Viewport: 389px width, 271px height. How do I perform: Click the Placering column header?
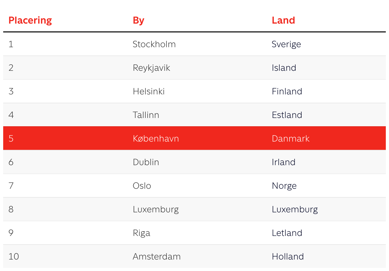tap(30, 20)
